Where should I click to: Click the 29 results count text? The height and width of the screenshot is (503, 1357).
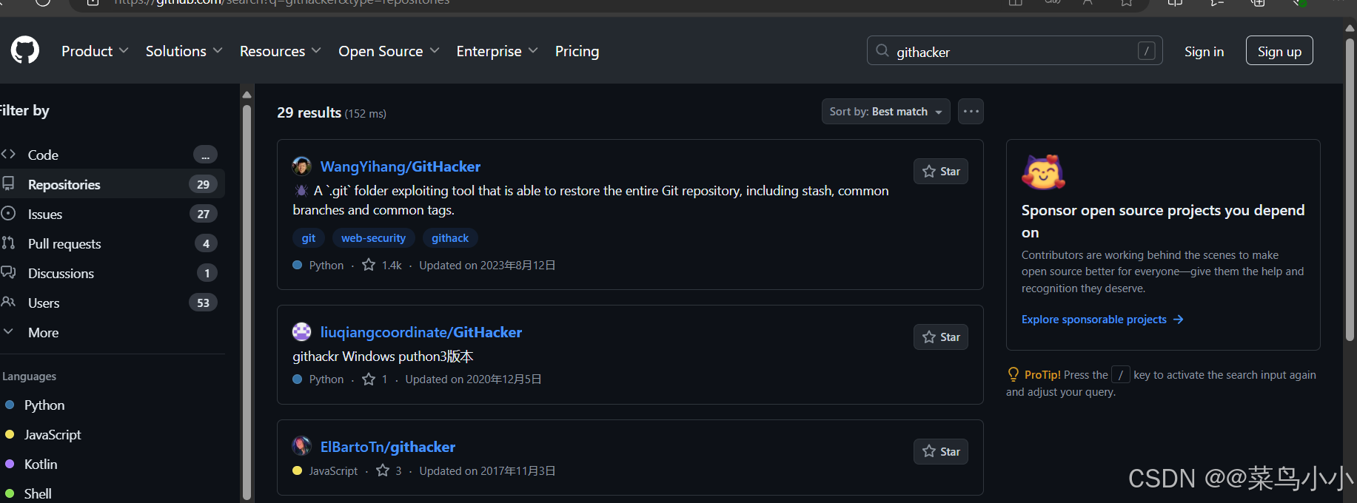[309, 112]
